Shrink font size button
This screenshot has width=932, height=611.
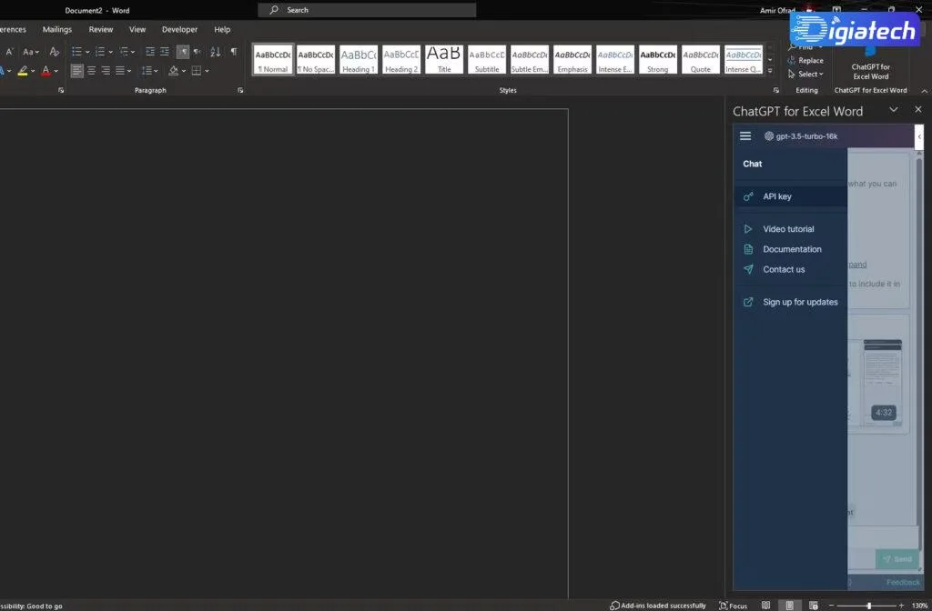tap(9, 52)
